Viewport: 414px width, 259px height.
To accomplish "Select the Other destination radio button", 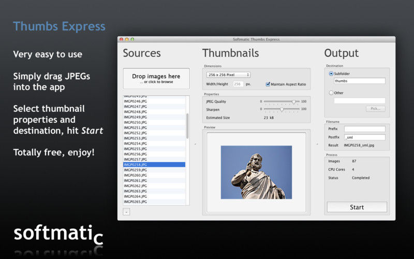I will coord(331,93).
